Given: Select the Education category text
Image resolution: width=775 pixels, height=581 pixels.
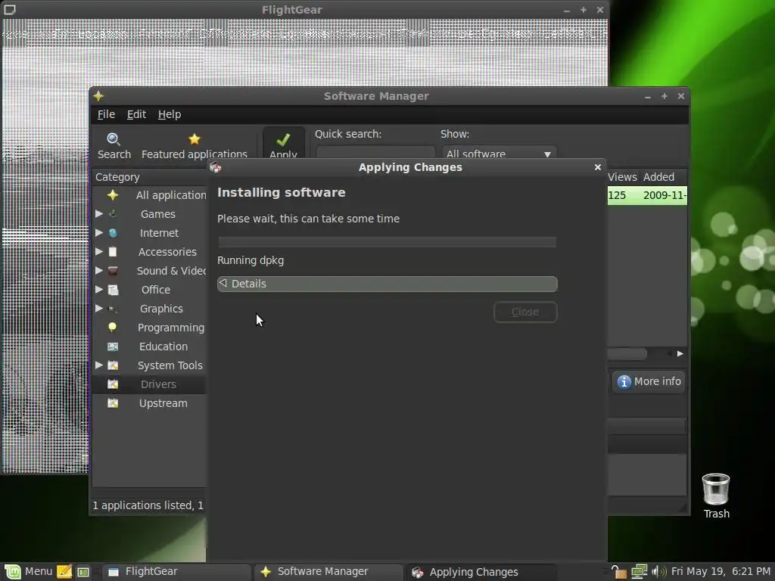Looking at the screenshot, I should tap(163, 346).
